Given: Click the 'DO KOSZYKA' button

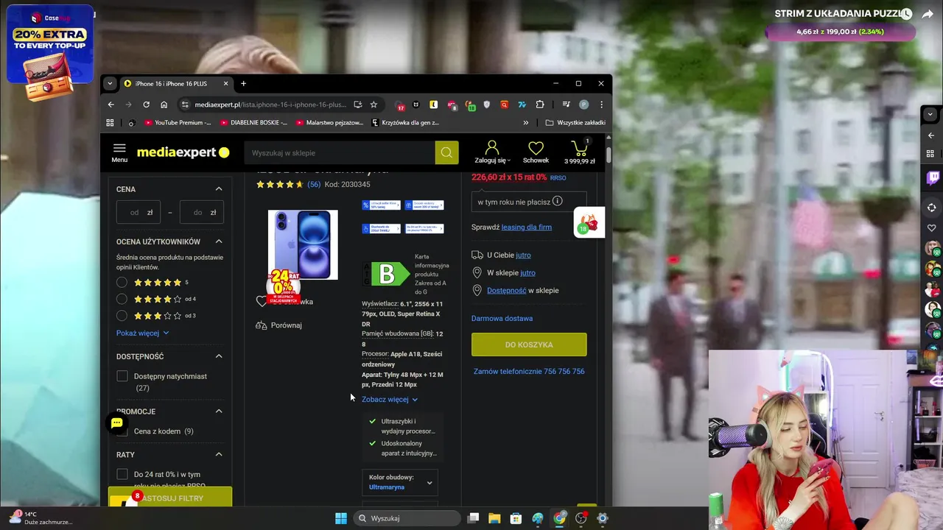Looking at the screenshot, I should (529, 344).
